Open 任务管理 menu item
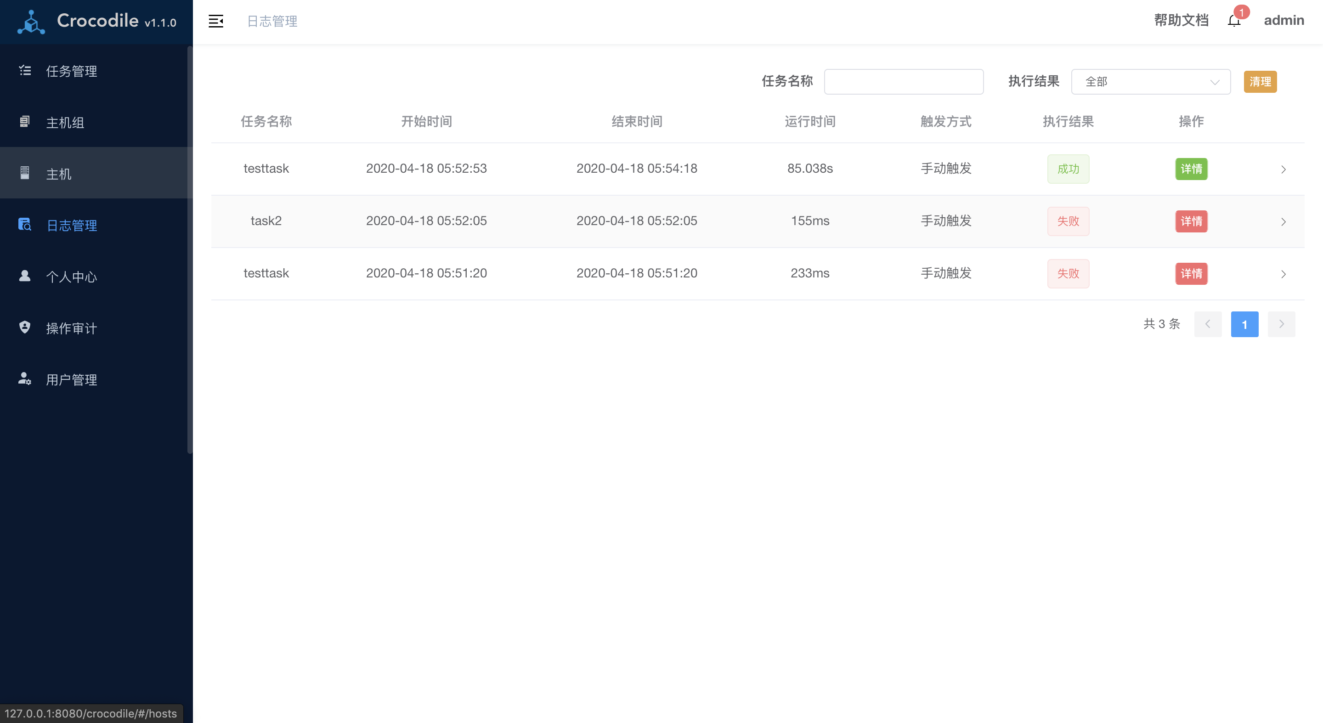Viewport: 1323px width, 723px height. [72, 71]
